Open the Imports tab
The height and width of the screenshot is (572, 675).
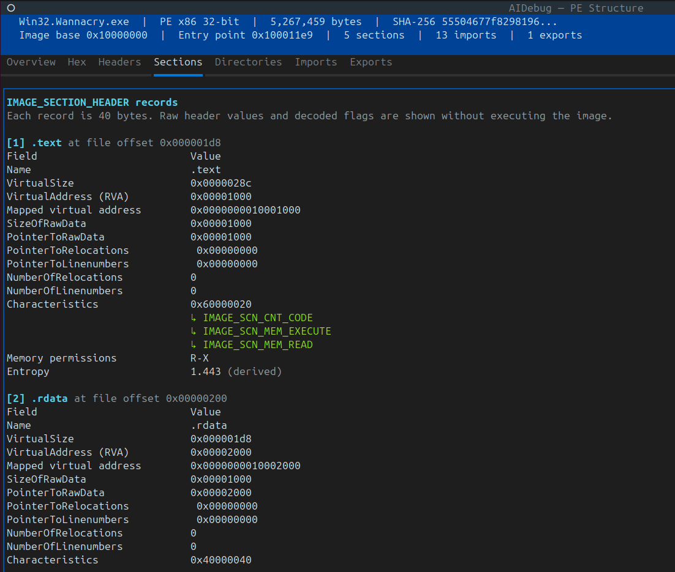(316, 62)
